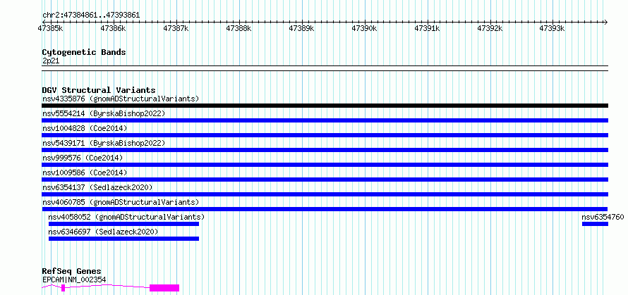Open the nsv5554214 ByrskaBishop2022 label
The image size is (628, 295).
(104, 113)
